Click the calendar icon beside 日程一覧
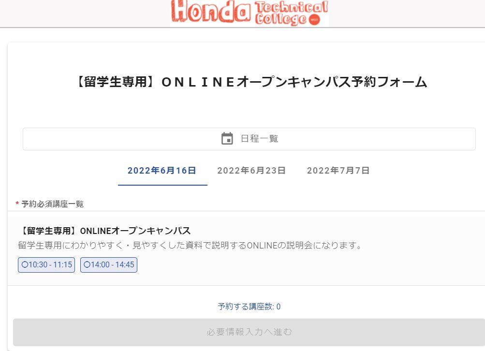 click(x=227, y=139)
